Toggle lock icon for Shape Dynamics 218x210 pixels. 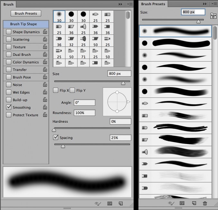(x=45, y=32)
